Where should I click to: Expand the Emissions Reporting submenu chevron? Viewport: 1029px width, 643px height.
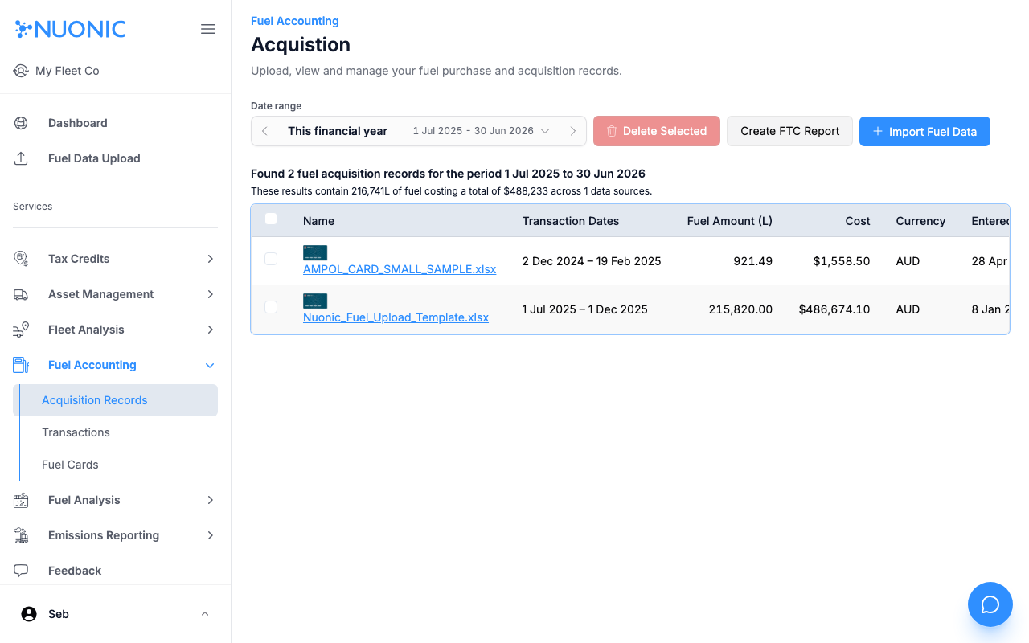click(x=210, y=535)
